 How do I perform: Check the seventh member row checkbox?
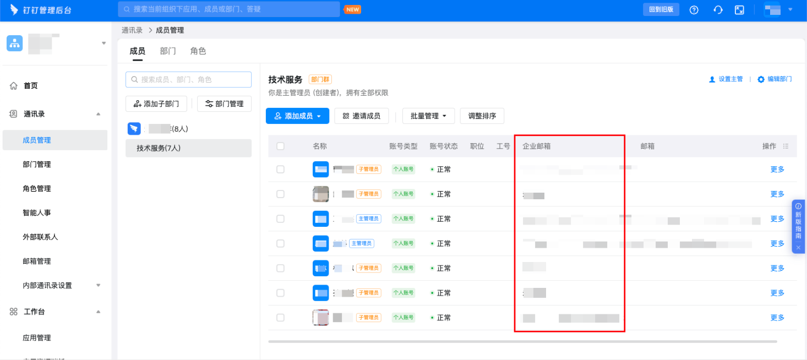(x=280, y=318)
